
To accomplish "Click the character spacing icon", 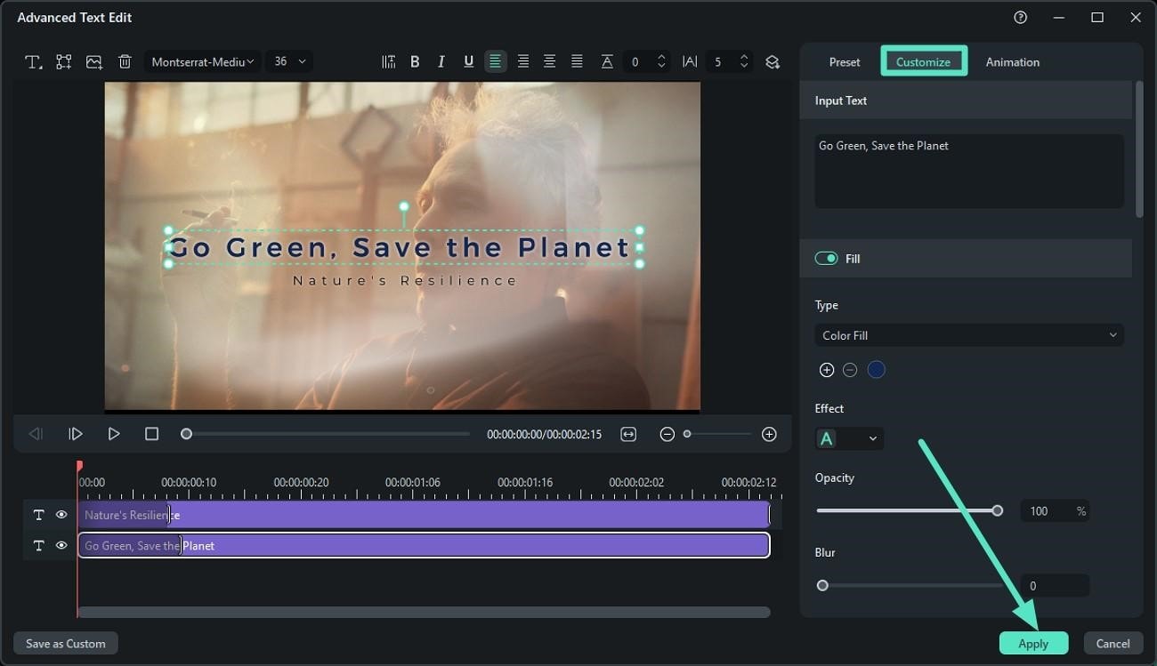I will pos(690,62).
